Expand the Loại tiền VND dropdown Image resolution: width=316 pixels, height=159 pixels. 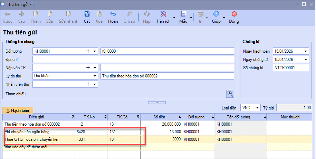257,108
